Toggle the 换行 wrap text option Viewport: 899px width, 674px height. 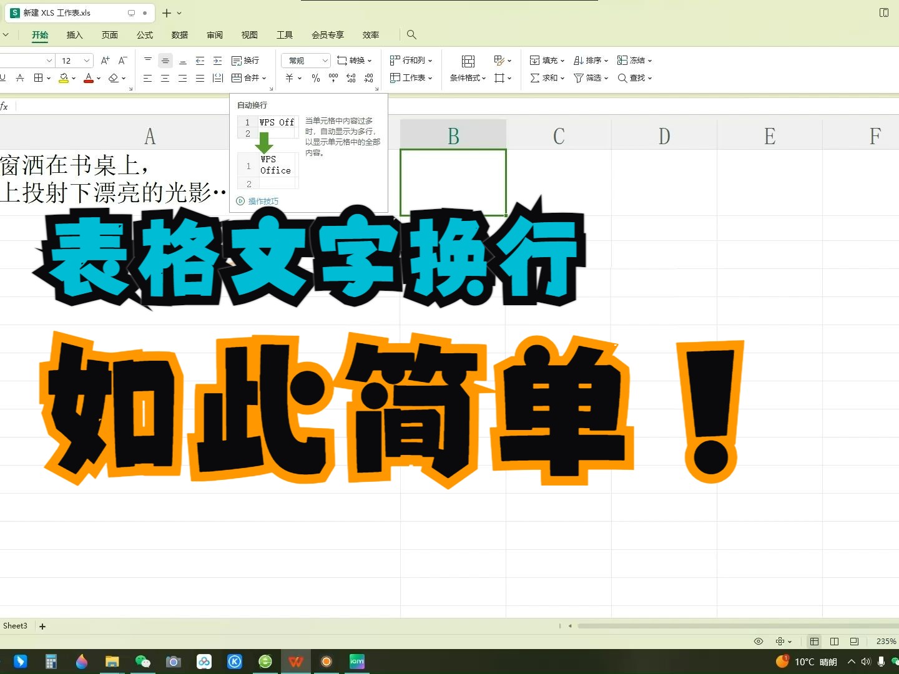tap(245, 60)
